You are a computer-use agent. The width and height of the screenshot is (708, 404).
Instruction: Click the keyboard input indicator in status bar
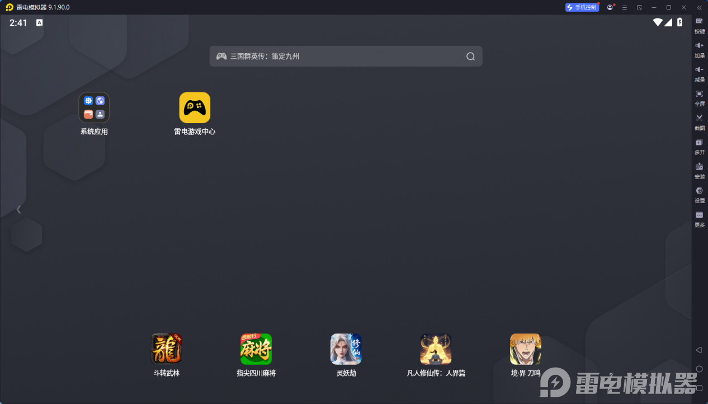39,23
